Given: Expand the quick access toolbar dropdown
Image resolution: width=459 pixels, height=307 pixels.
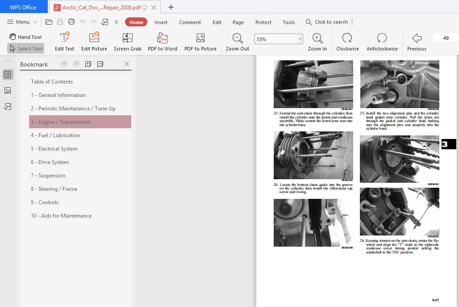Looking at the screenshot, I should (x=116, y=22).
